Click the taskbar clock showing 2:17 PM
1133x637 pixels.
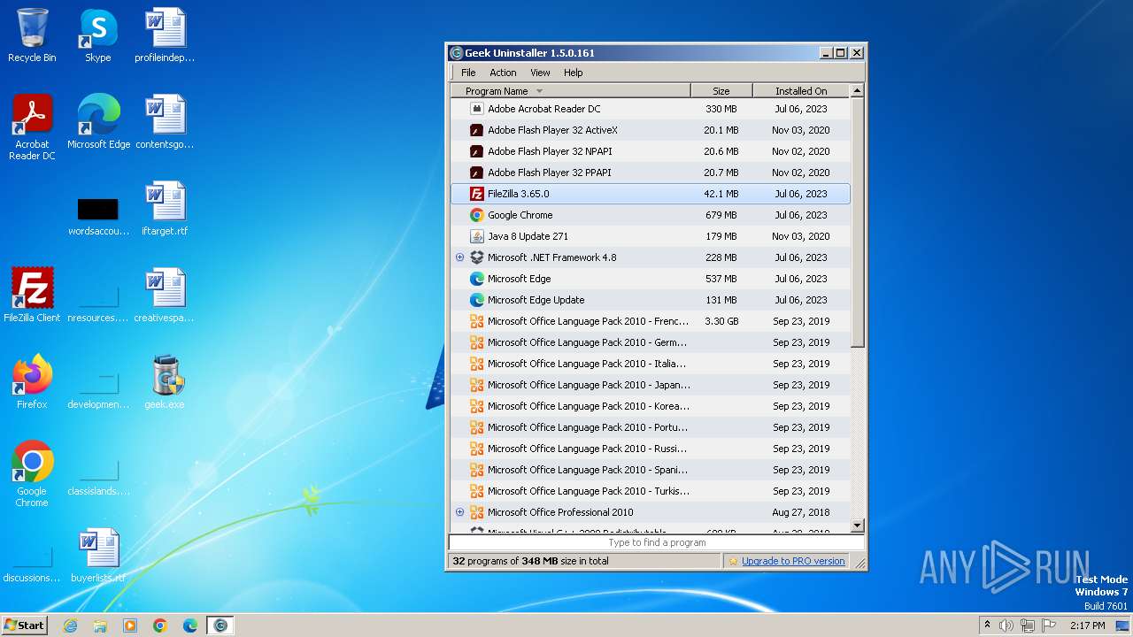[x=1087, y=625]
